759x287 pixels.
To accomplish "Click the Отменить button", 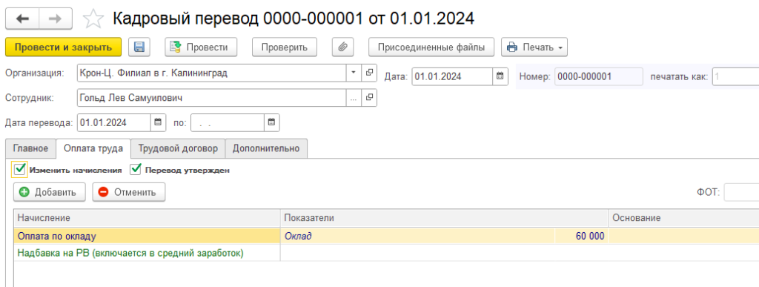I will pos(129,192).
